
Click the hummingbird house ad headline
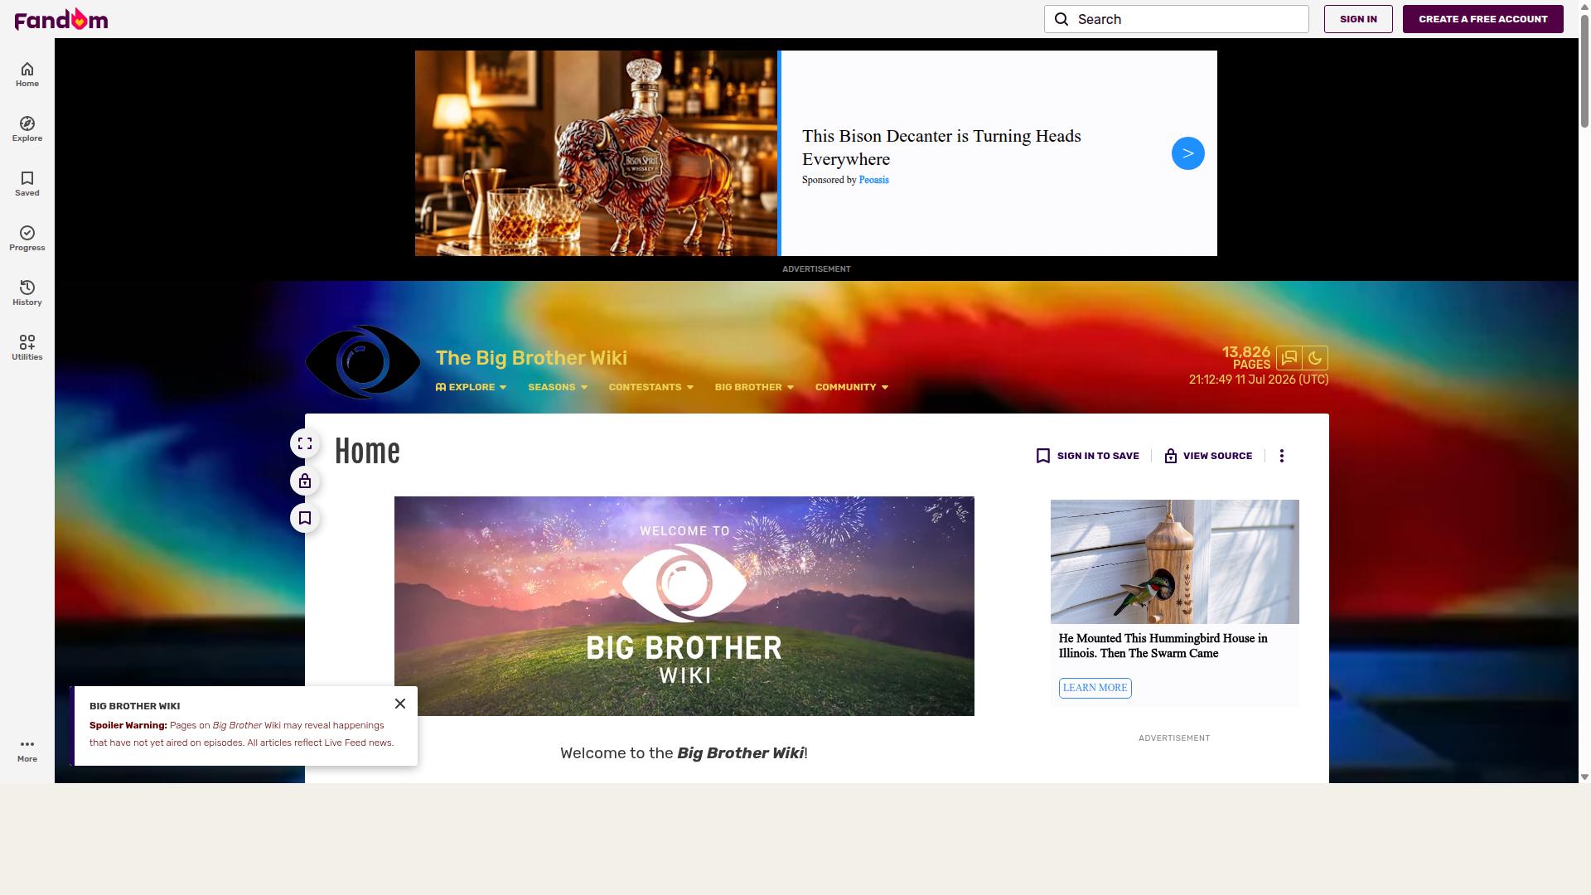point(1163,646)
